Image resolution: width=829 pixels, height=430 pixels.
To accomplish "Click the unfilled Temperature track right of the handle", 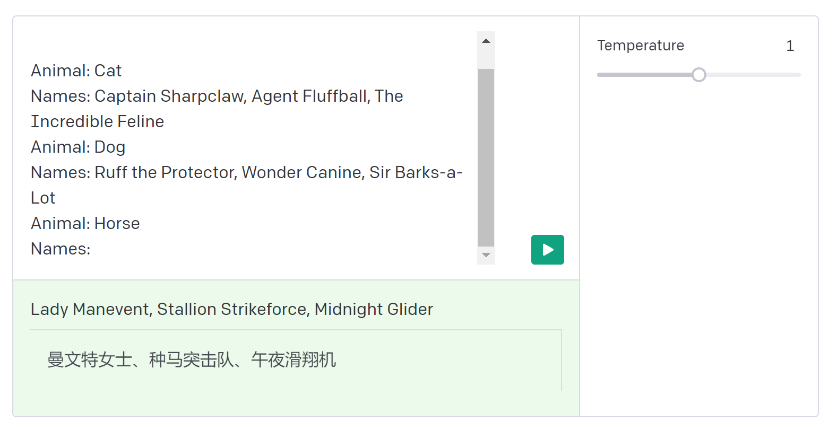I will 754,75.
